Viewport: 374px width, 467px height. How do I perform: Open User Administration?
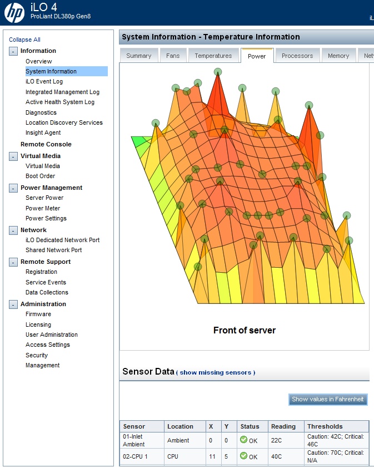[52, 335]
